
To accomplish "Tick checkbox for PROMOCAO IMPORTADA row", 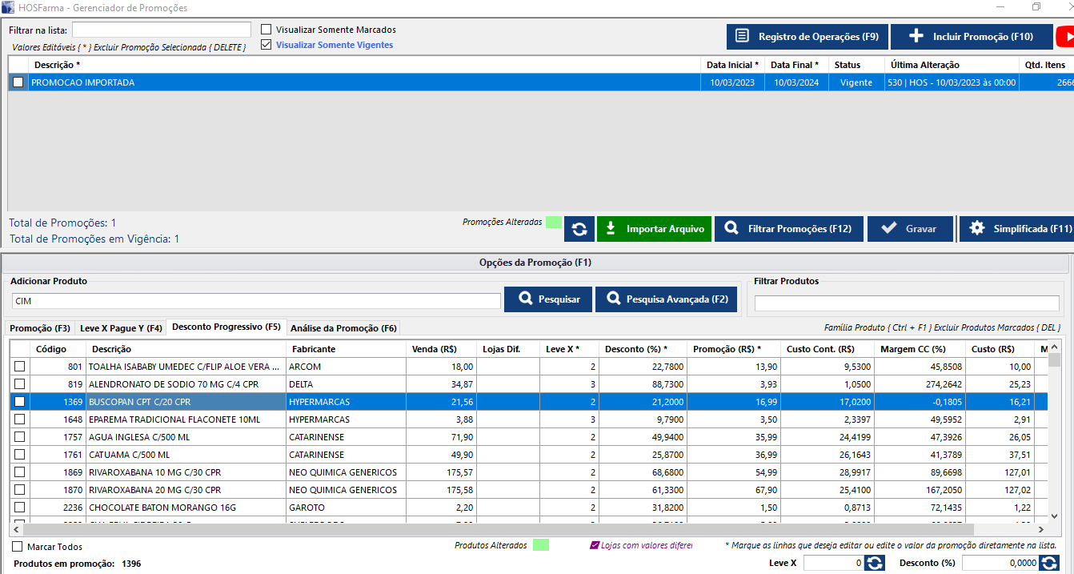I will coord(18,82).
